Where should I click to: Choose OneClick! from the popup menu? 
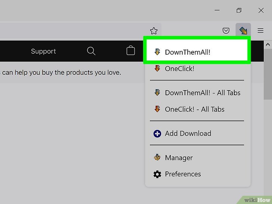[179, 69]
